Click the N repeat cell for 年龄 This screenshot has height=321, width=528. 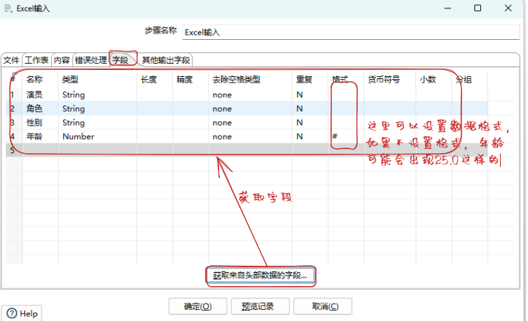310,136
